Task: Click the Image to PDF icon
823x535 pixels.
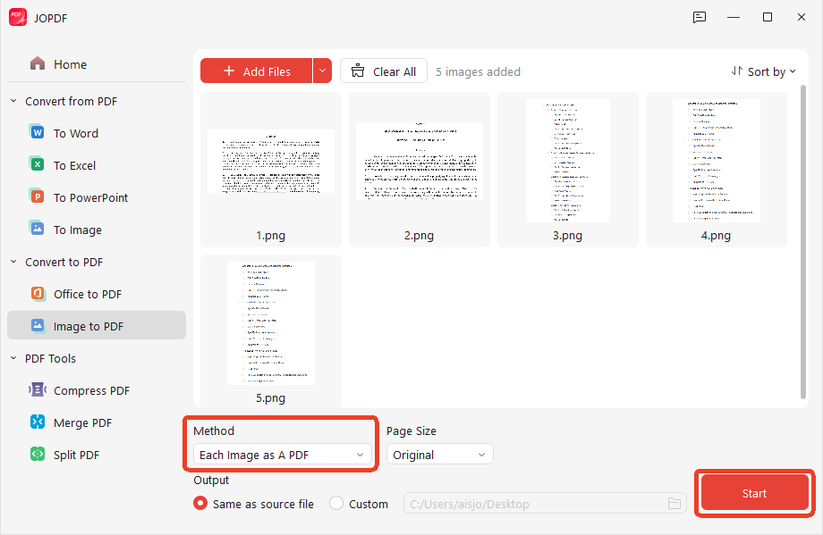Action: [x=38, y=325]
